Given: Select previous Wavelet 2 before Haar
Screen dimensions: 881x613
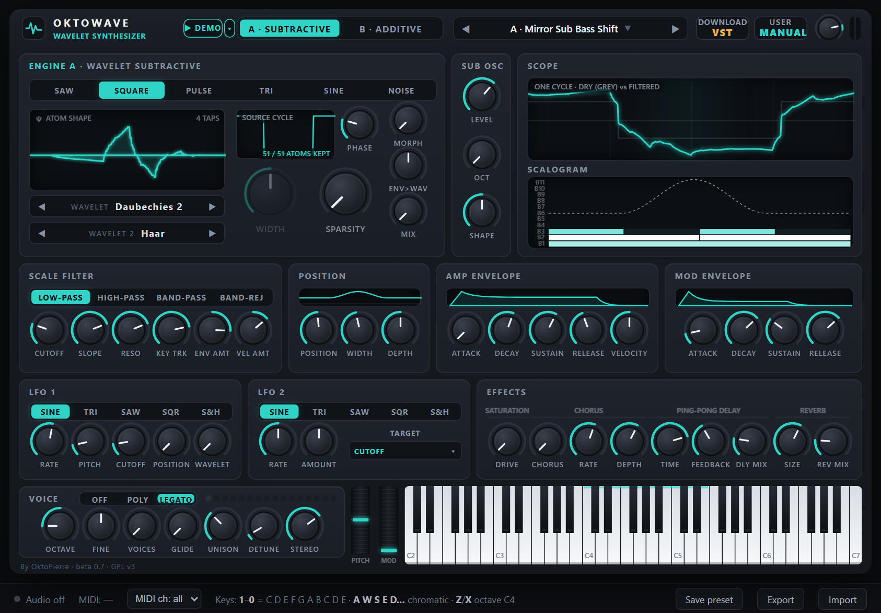Looking at the screenshot, I should coord(42,234).
